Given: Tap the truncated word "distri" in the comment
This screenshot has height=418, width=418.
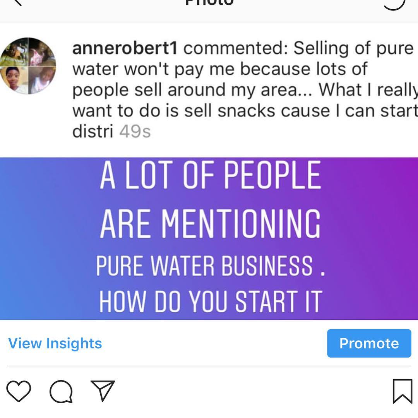Looking at the screenshot, I should (93, 132).
